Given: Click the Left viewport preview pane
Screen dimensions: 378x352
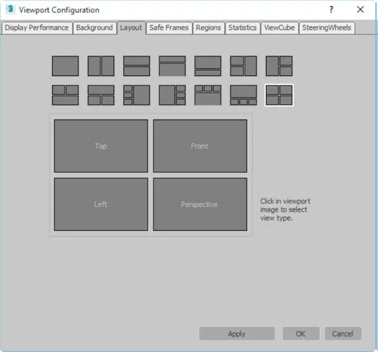Looking at the screenshot, I should pyautogui.click(x=101, y=204).
